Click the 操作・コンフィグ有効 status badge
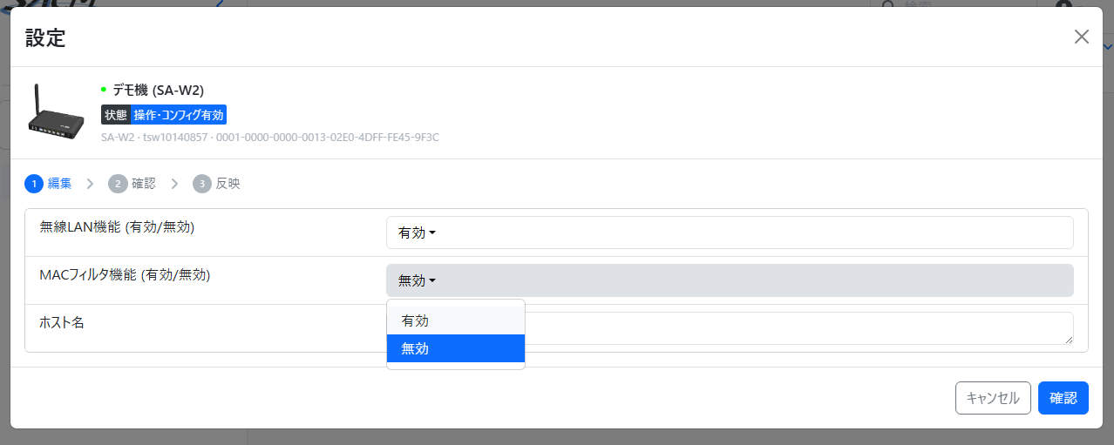The image size is (1114, 445). pos(179,115)
